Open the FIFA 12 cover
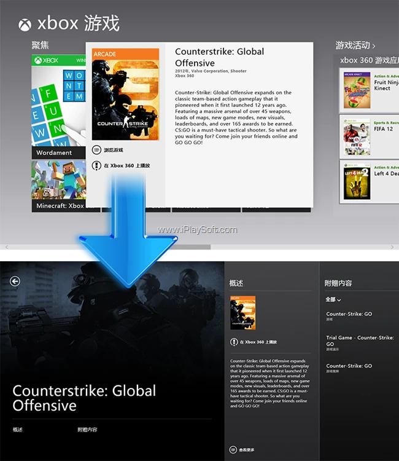 pos(357,137)
